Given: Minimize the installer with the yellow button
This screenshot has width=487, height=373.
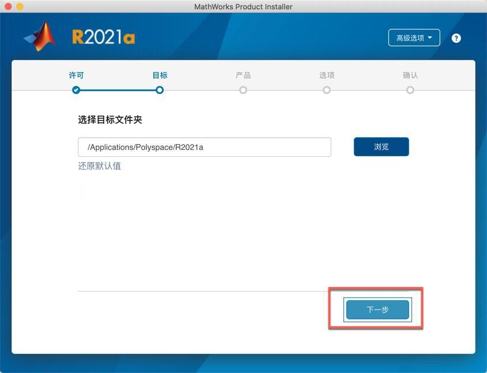Looking at the screenshot, I should click(20, 6).
